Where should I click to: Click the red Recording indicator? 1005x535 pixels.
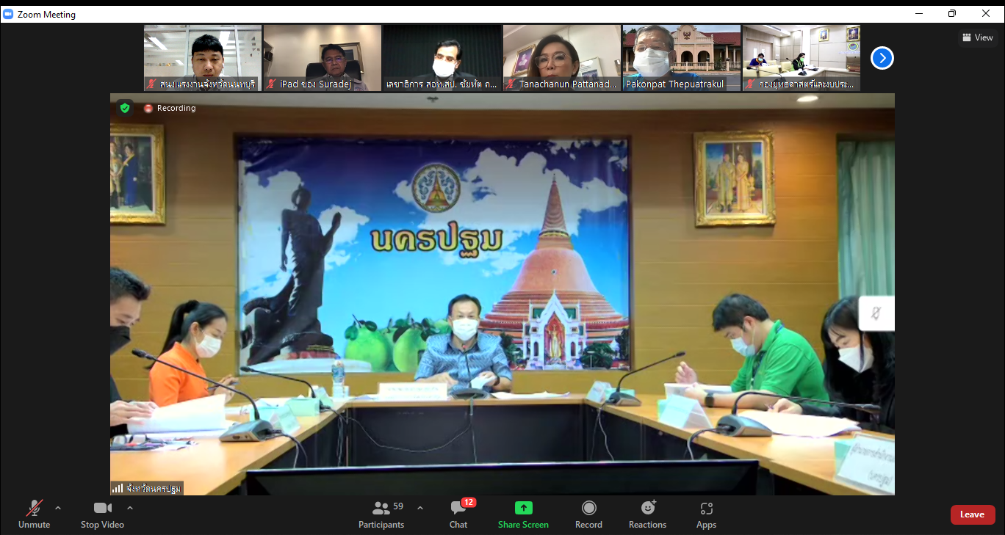pyautogui.click(x=170, y=108)
